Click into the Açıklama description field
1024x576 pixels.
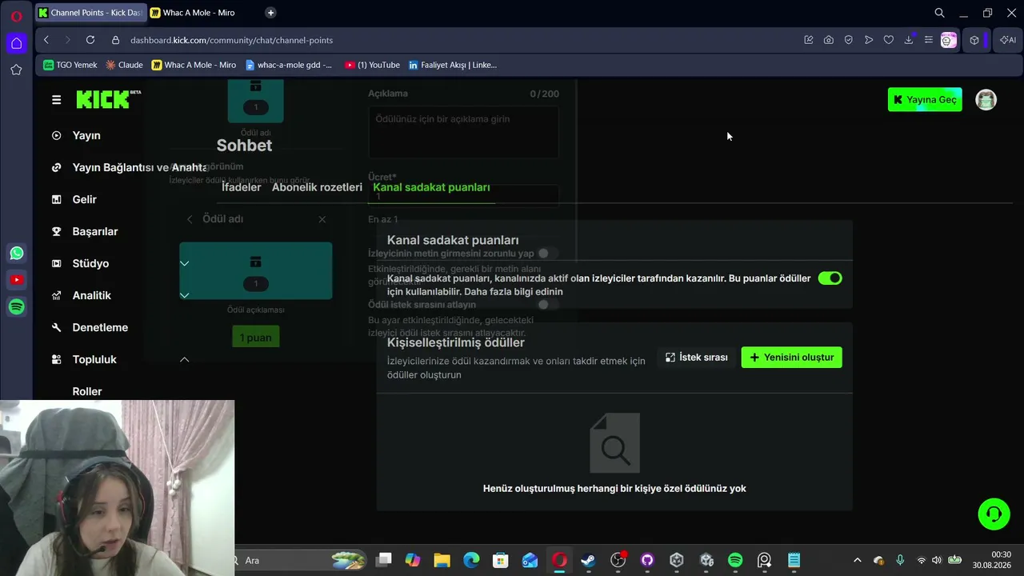[463, 131]
